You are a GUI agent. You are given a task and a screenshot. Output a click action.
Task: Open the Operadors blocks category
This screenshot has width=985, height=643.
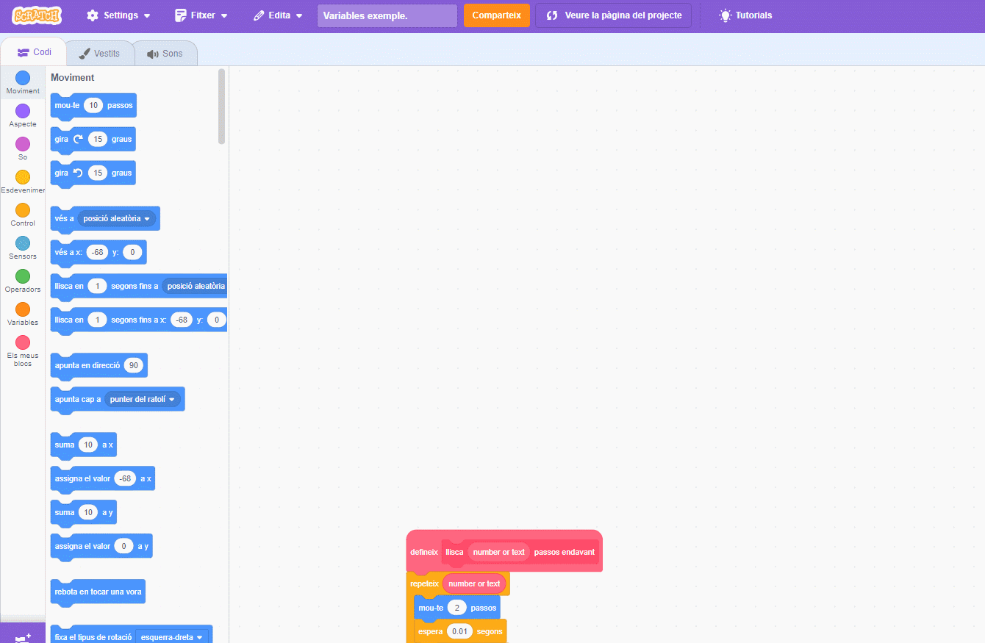point(23,276)
